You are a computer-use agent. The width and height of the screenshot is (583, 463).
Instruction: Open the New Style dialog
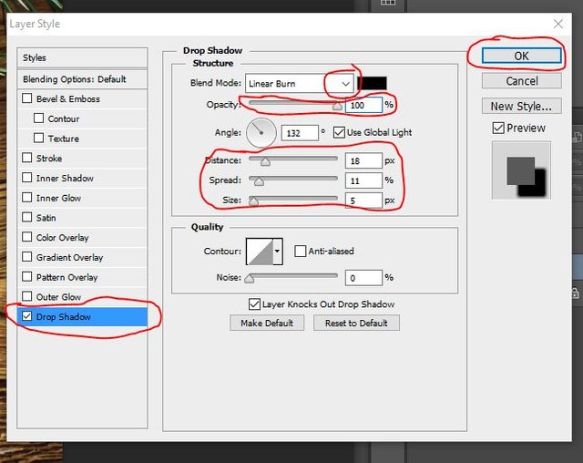[x=521, y=106]
